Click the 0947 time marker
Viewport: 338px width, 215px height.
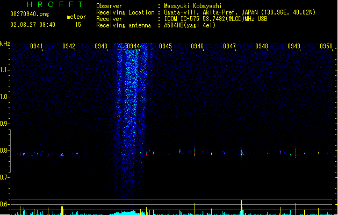tap(229, 46)
